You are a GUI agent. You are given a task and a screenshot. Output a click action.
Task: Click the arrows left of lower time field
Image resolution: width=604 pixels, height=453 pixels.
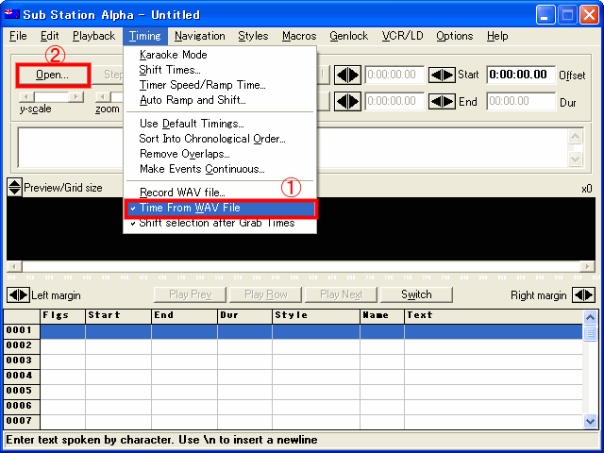(x=348, y=101)
